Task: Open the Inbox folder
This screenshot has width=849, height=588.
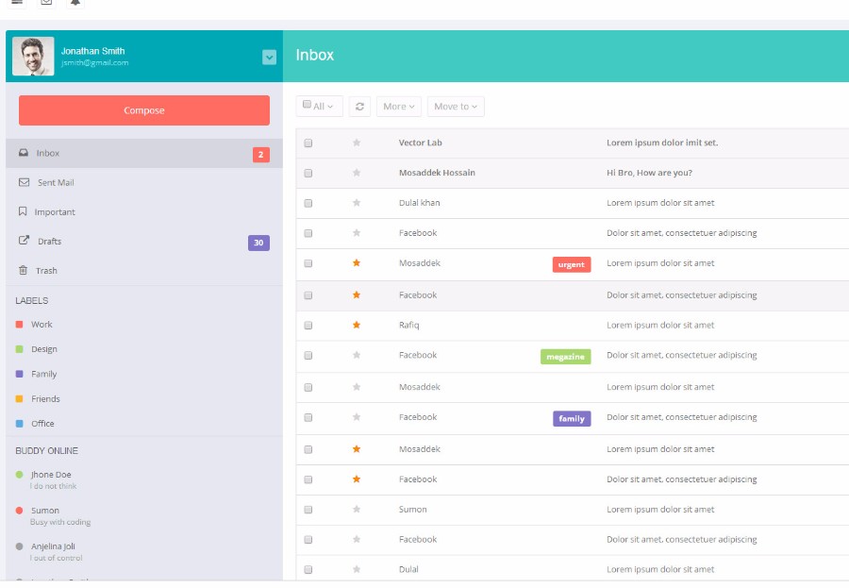Action: 144,153
